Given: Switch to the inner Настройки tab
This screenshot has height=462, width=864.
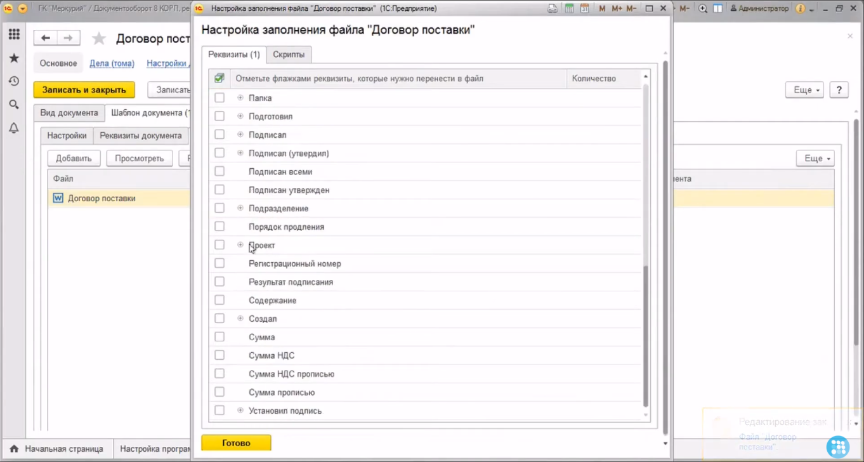Looking at the screenshot, I should pos(67,136).
